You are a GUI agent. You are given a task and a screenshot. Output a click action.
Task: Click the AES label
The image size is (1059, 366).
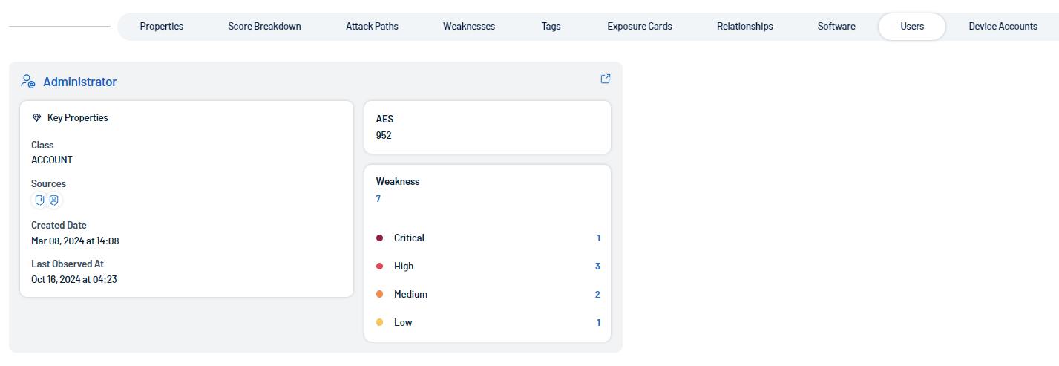[384, 119]
